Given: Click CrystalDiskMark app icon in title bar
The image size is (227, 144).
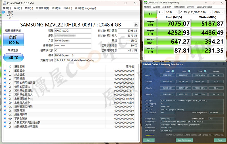Looking at the screenshot, I should (x=145, y=3).
